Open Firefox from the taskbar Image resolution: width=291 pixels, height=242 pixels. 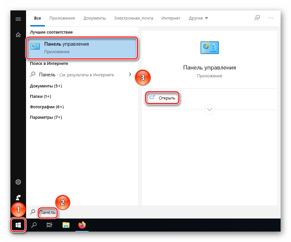coord(82,225)
